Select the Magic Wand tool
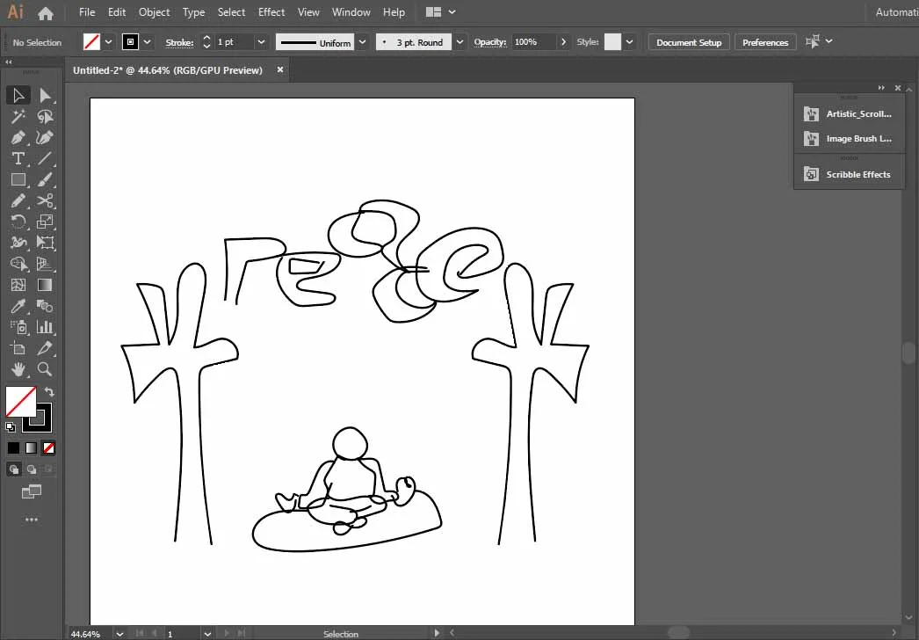 click(18, 116)
